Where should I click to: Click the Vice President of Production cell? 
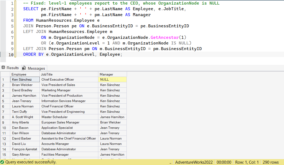69,95
